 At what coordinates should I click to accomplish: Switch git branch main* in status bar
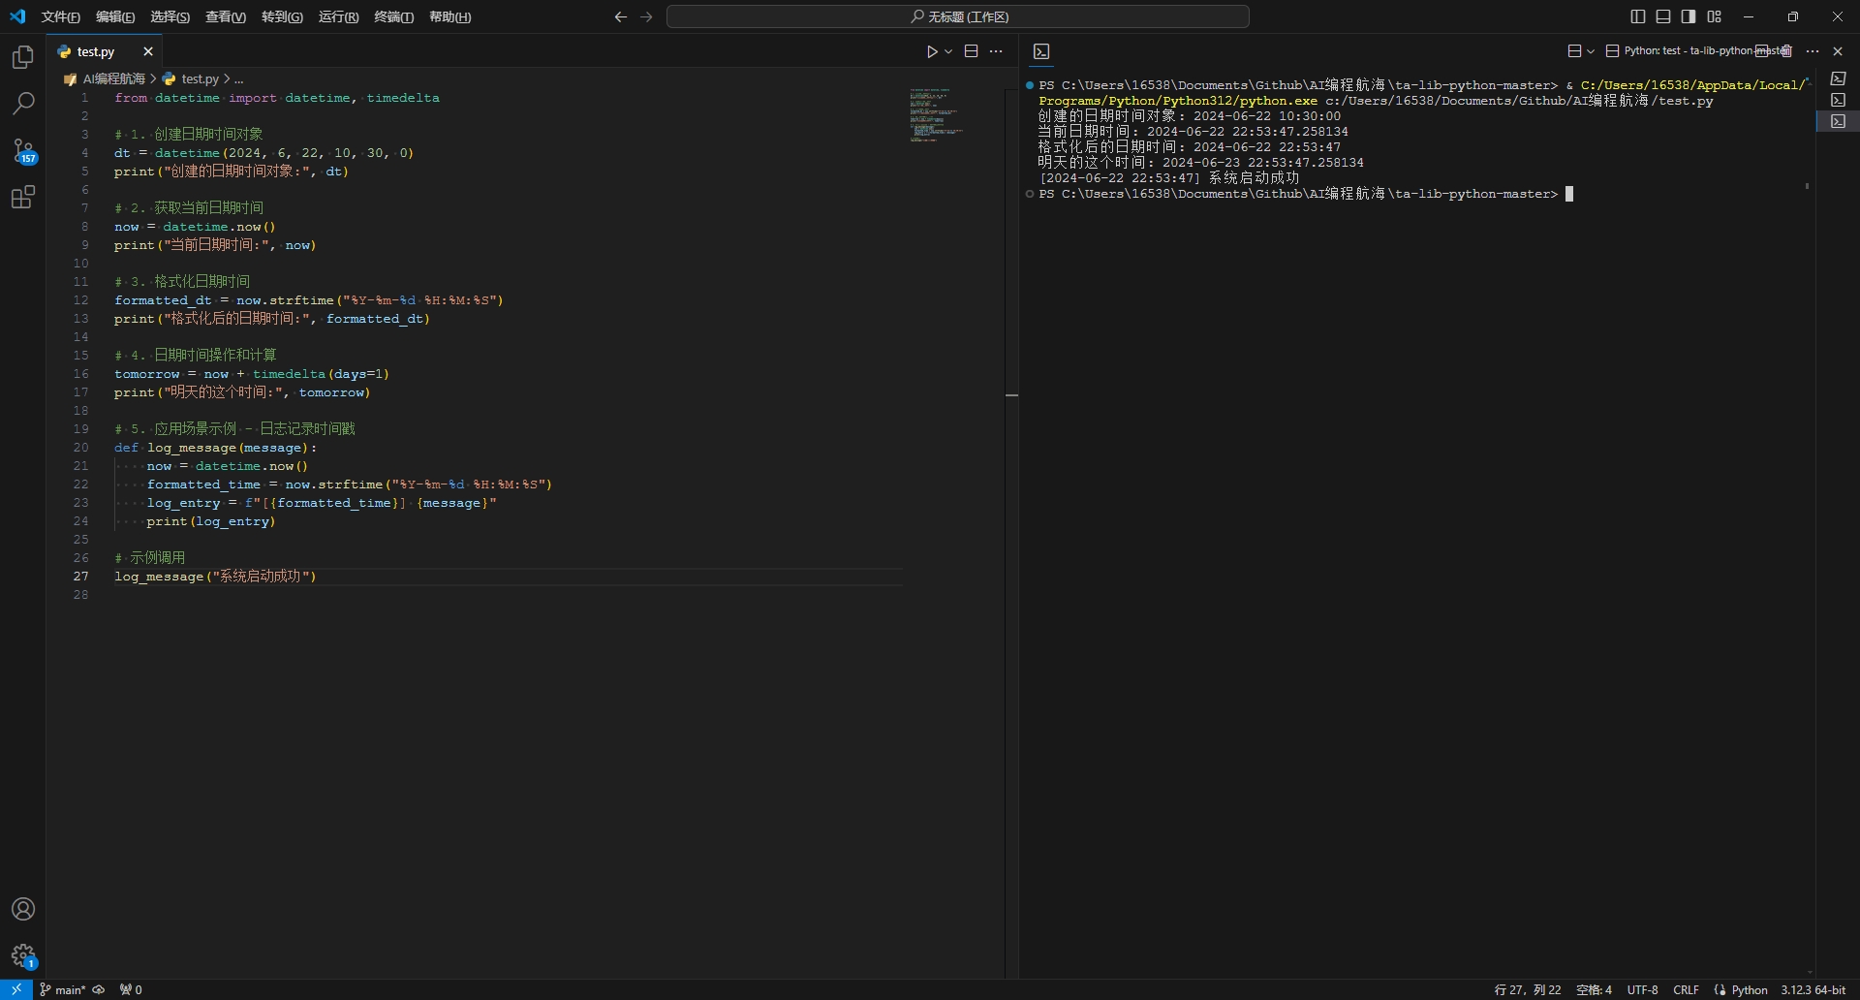click(63, 989)
